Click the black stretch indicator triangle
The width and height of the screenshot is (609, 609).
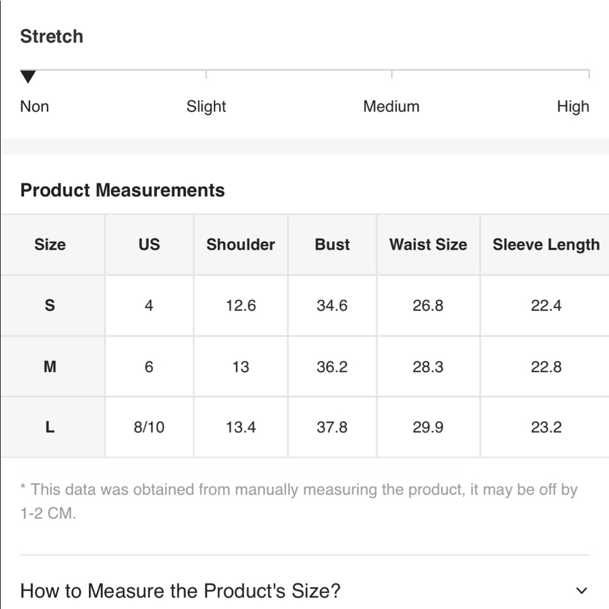click(x=28, y=77)
